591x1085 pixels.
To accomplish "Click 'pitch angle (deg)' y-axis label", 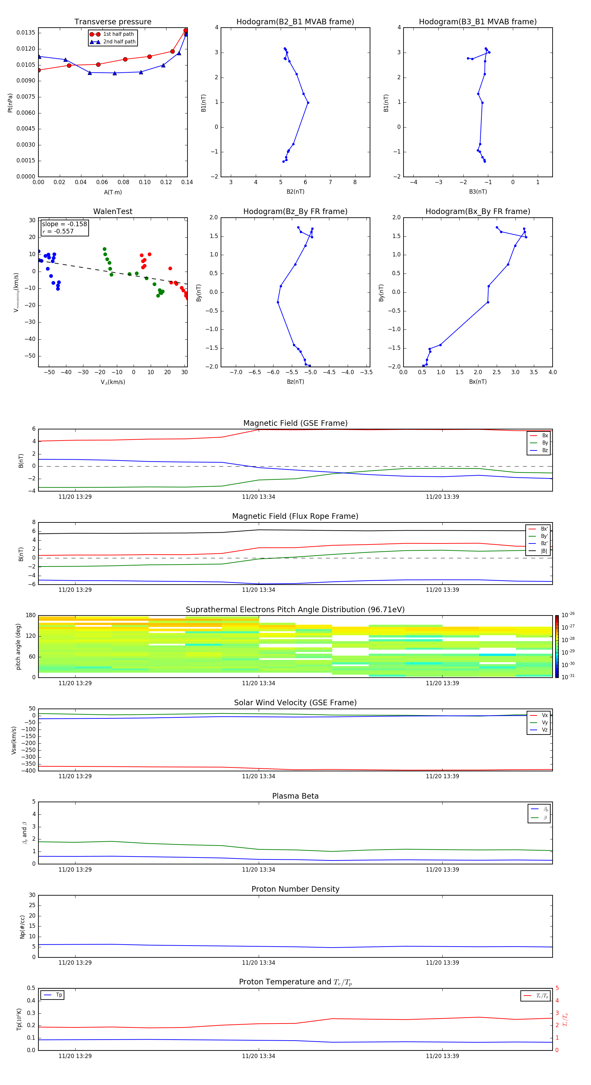I will pos(18,646).
